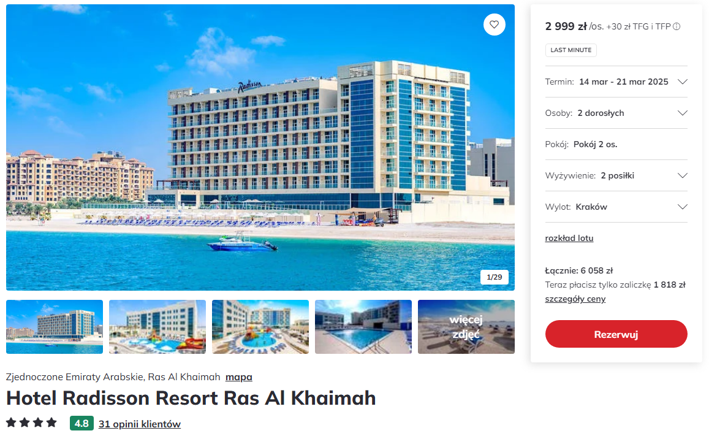The image size is (709, 436).
Task: Select third thumbnail of kids pool
Action: pyautogui.click(x=260, y=327)
